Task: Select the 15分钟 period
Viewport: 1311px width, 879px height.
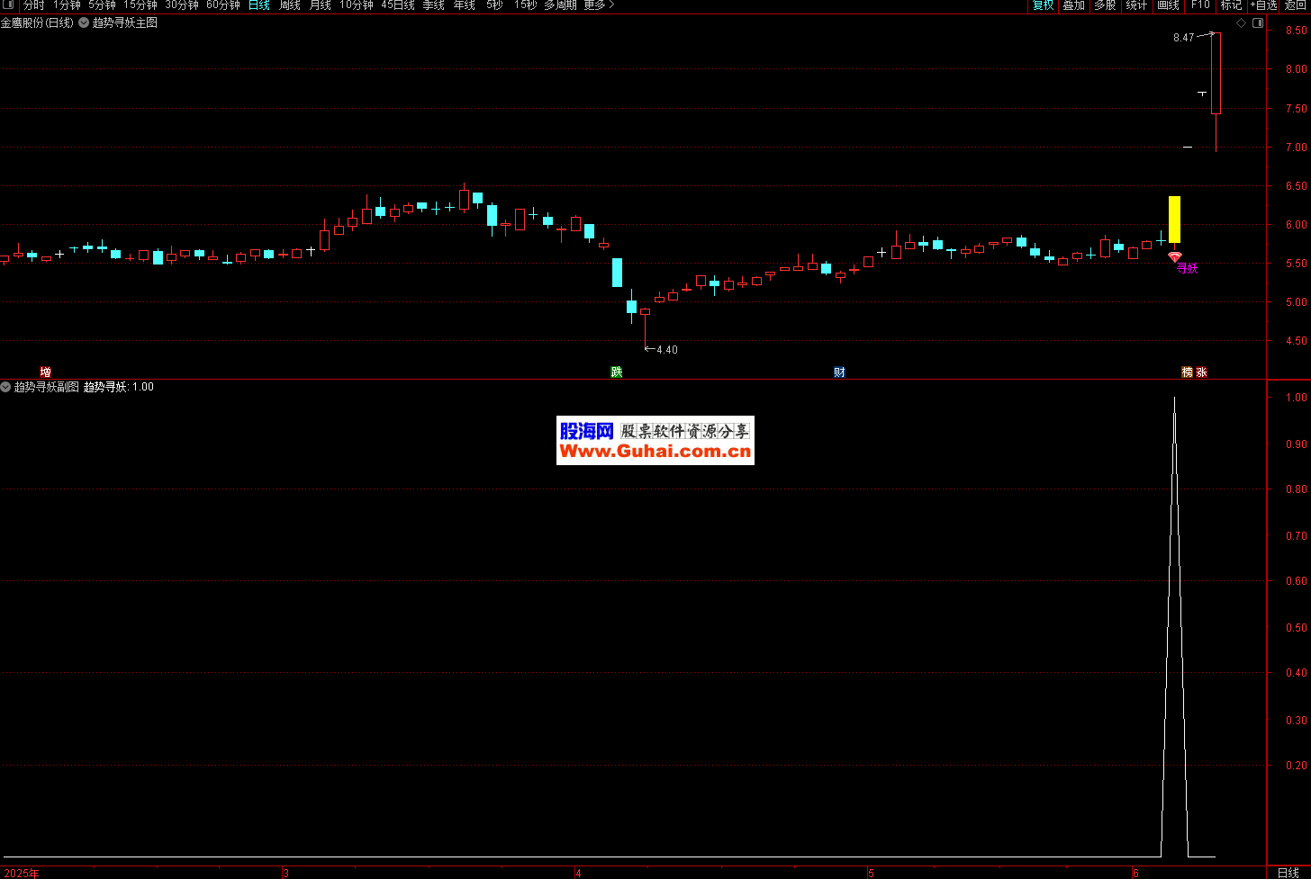Action: point(140,4)
